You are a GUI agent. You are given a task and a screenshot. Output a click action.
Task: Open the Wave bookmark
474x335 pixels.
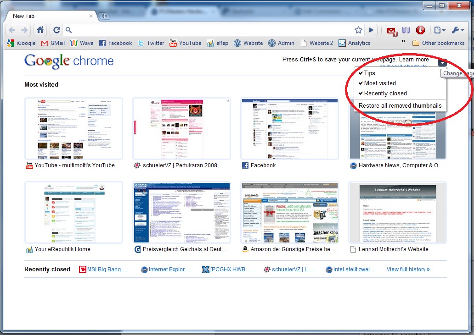(x=82, y=43)
